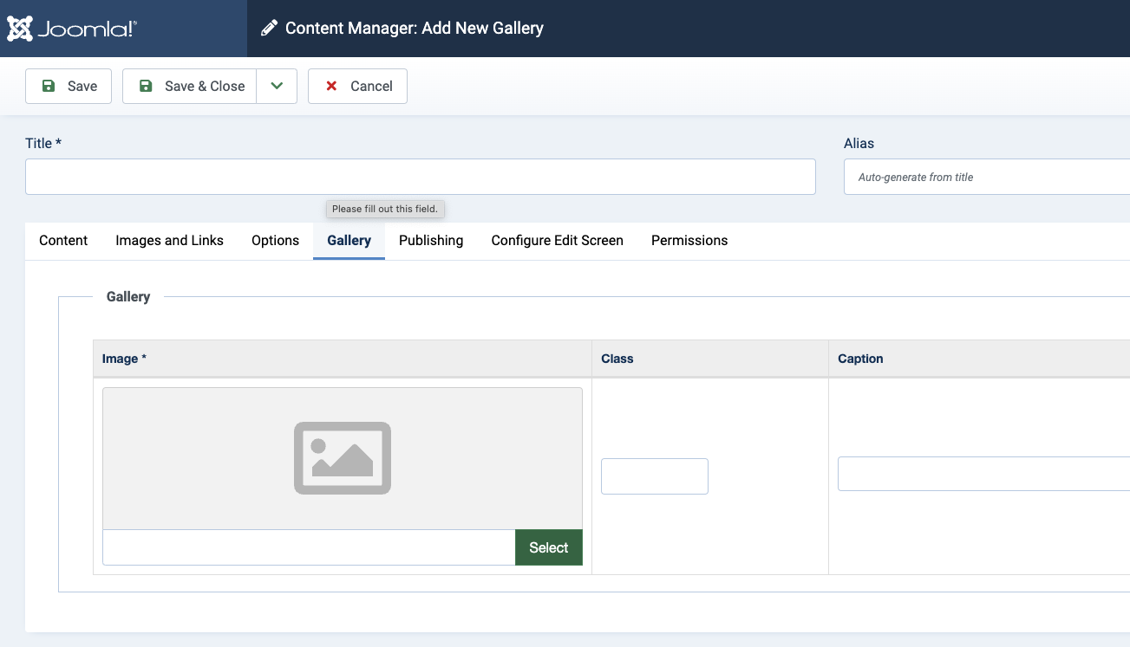The image size is (1130, 647).
Task: Open the Publishing tab
Action: 431,241
